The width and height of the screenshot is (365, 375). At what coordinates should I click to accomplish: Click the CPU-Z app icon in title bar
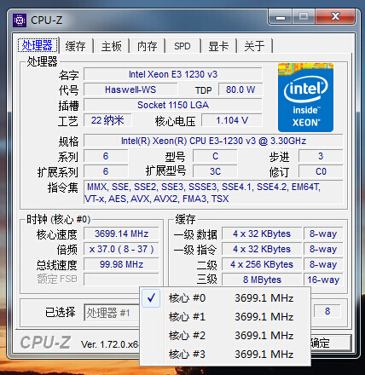[20, 20]
